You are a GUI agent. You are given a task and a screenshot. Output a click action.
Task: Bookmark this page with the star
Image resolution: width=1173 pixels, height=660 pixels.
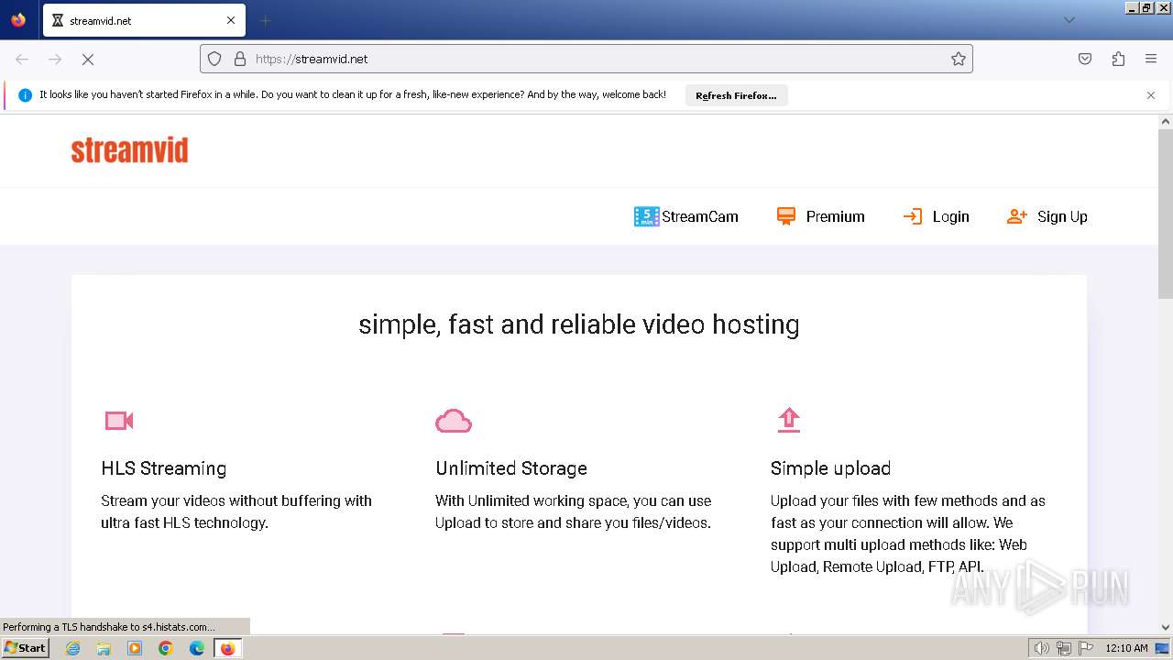[x=959, y=59]
